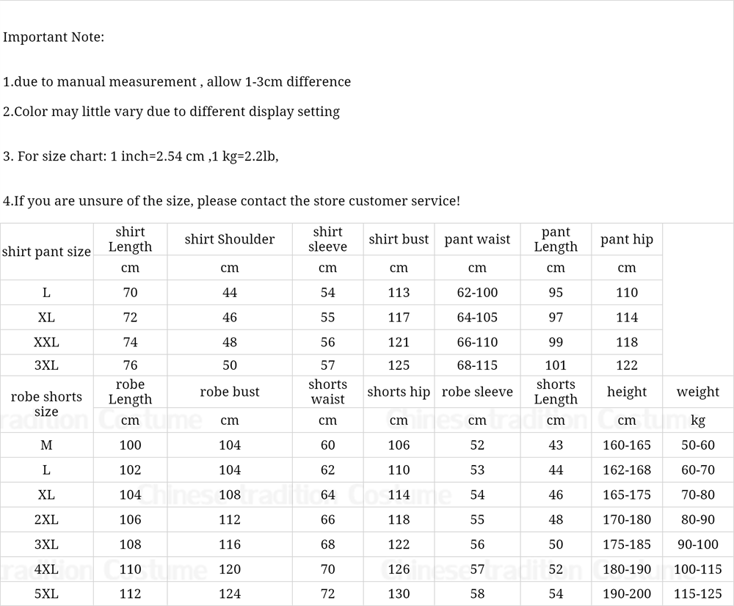Select the 'pant hip' column header
Image resolution: width=734 pixels, height=606 pixels.
pyautogui.click(x=626, y=239)
